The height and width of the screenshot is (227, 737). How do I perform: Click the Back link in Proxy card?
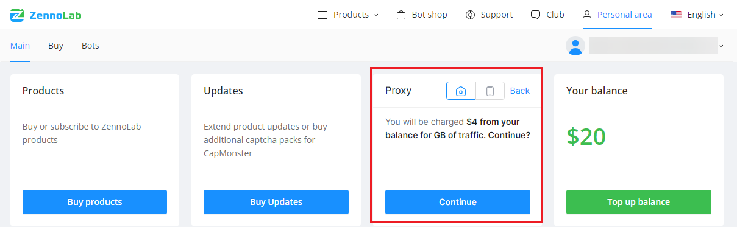(x=520, y=91)
